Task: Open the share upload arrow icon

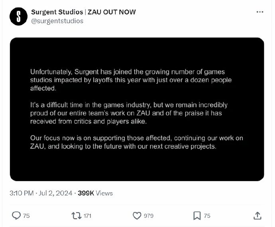Action: (x=257, y=216)
